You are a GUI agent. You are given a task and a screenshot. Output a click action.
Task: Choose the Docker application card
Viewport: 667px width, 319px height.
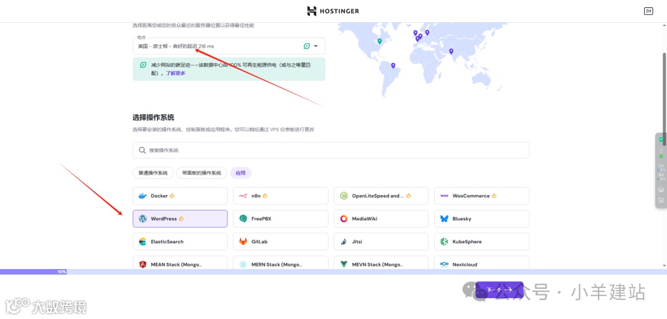pos(180,196)
